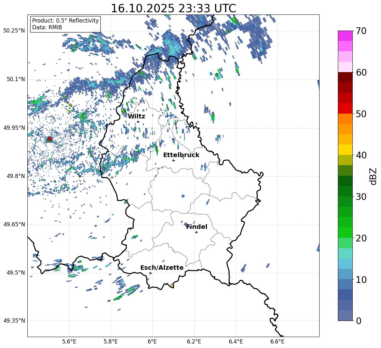The image size is (381, 348).
Task: Click the 49.95°N latitude label
Action: [14, 128]
